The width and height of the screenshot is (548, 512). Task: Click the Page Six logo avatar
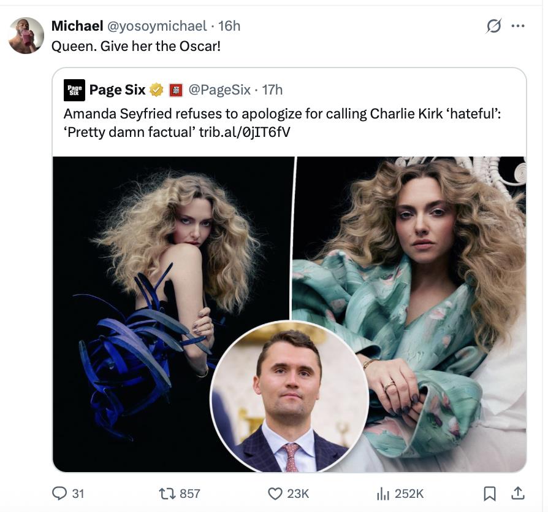coord(74,90)
